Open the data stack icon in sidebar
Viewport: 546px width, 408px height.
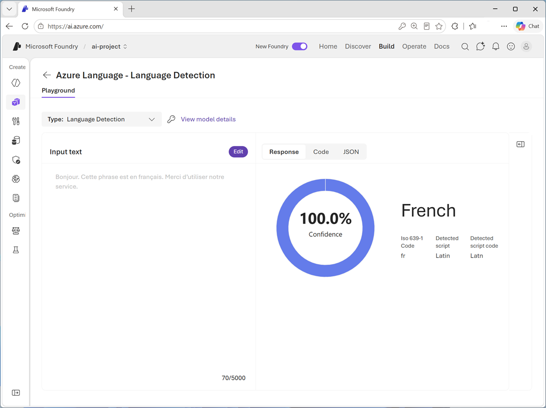pyautogui.click(x=16, y=140)
